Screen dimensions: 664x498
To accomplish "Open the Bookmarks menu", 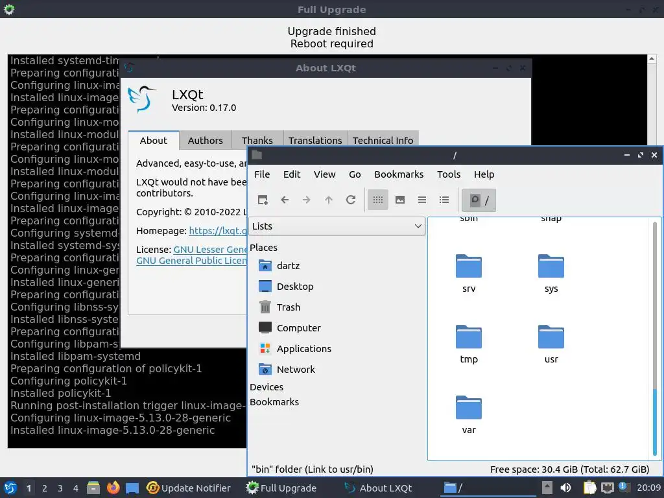I will point(399,174).
